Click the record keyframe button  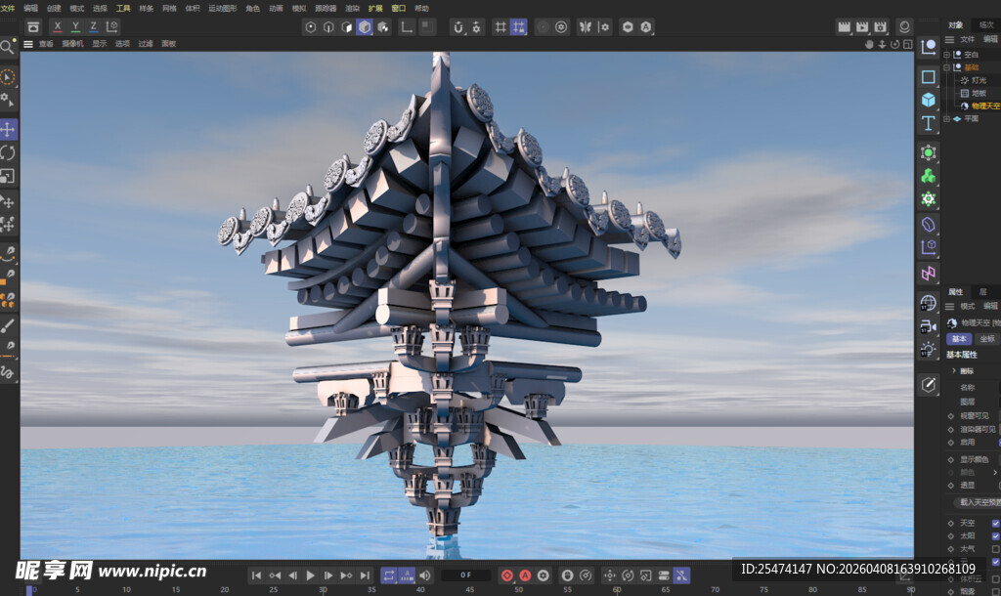coord(507,575)
